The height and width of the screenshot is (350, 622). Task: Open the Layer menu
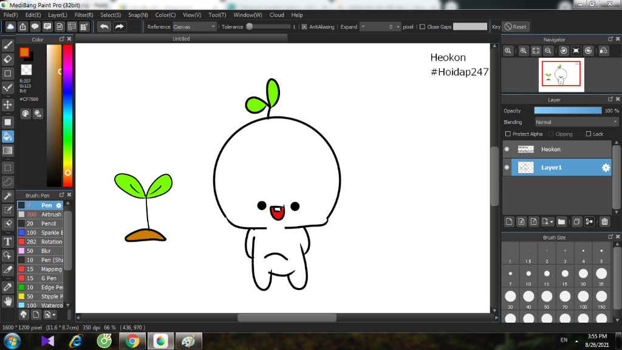click(x=58, y=15)
